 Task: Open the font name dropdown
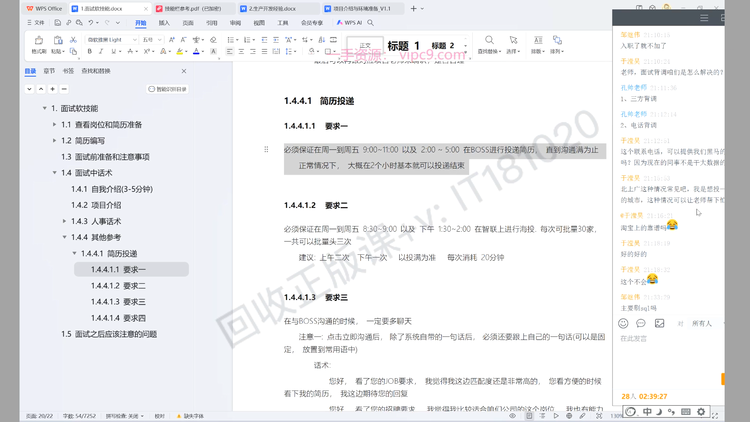point(135,40)
